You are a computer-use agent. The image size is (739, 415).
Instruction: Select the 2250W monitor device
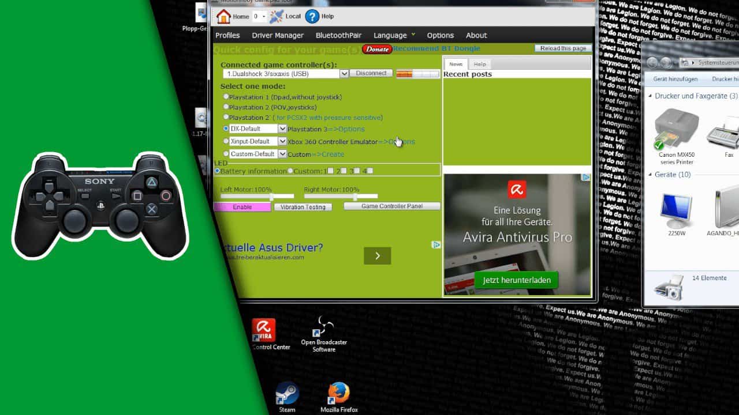coord(676,214)
